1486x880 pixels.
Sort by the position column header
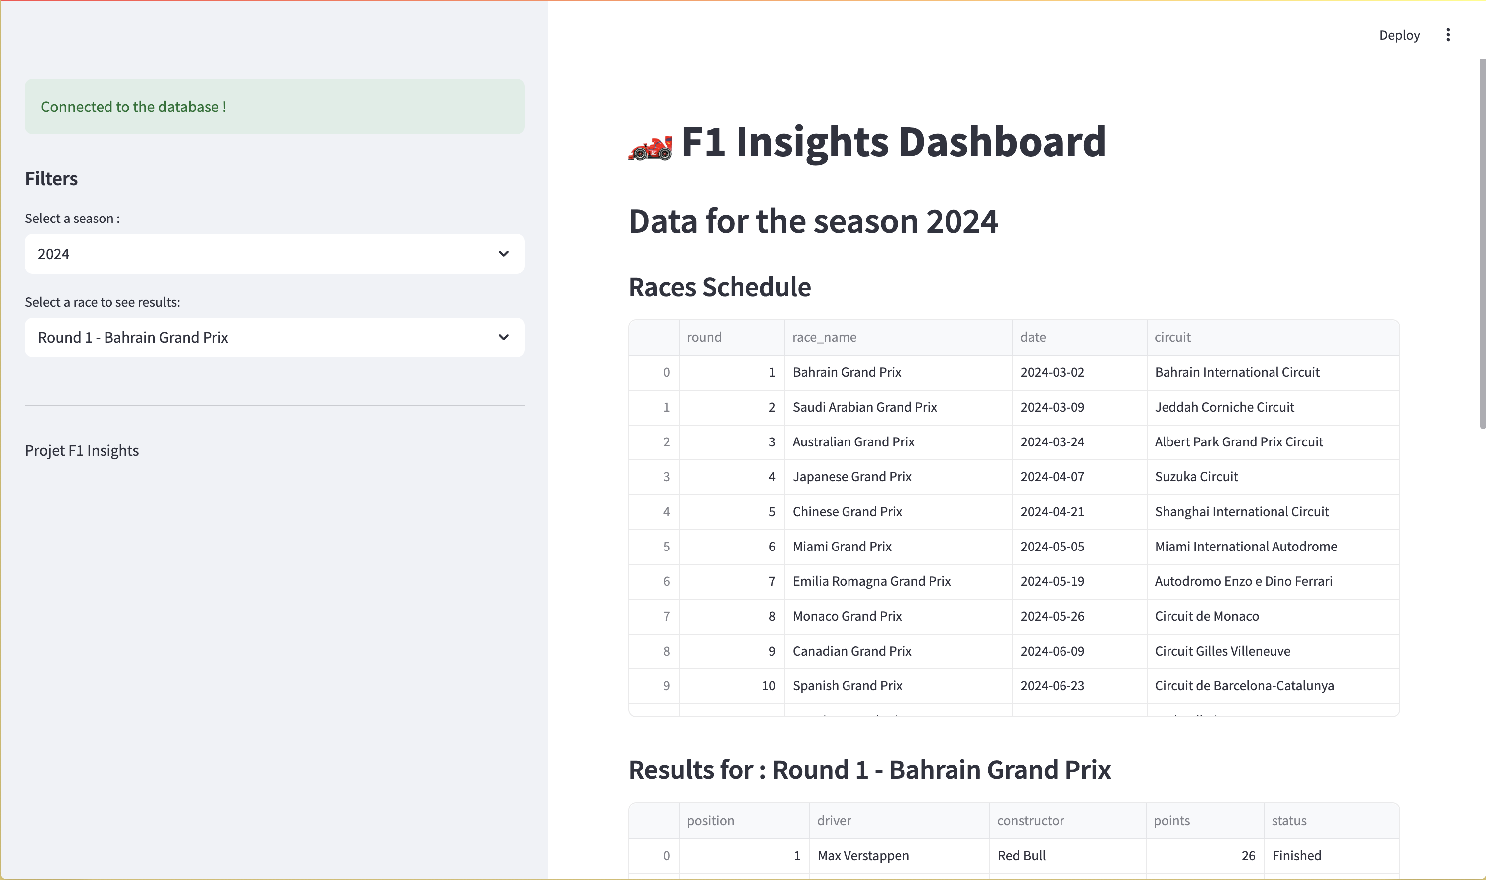point(744,821)
